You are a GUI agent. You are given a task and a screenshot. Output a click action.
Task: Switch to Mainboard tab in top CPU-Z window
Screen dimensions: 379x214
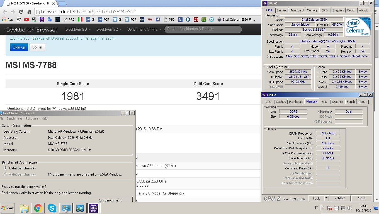pos(297,10)
